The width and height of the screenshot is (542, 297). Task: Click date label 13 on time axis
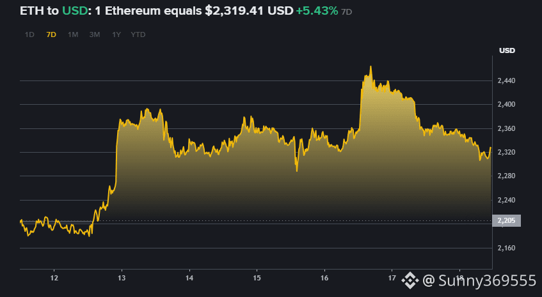tap(122, 278)
